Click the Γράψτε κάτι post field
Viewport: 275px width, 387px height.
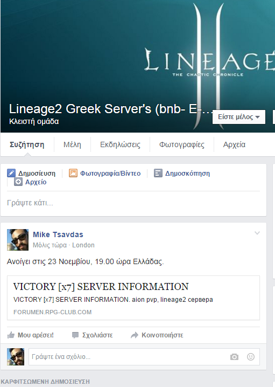(133, 203)
